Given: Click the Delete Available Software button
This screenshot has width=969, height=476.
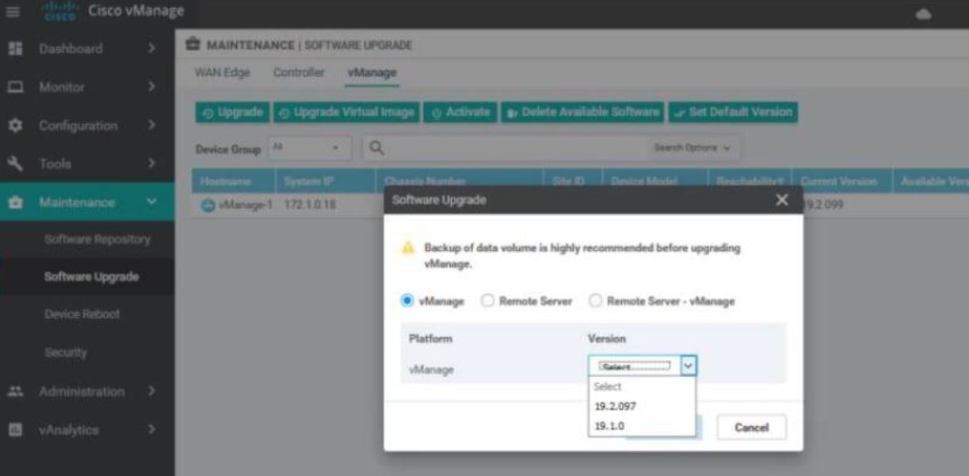Looking at the screenshot, I should (x=582, y=112).
